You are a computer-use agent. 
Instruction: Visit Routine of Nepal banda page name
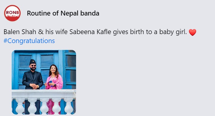point(63,13)
